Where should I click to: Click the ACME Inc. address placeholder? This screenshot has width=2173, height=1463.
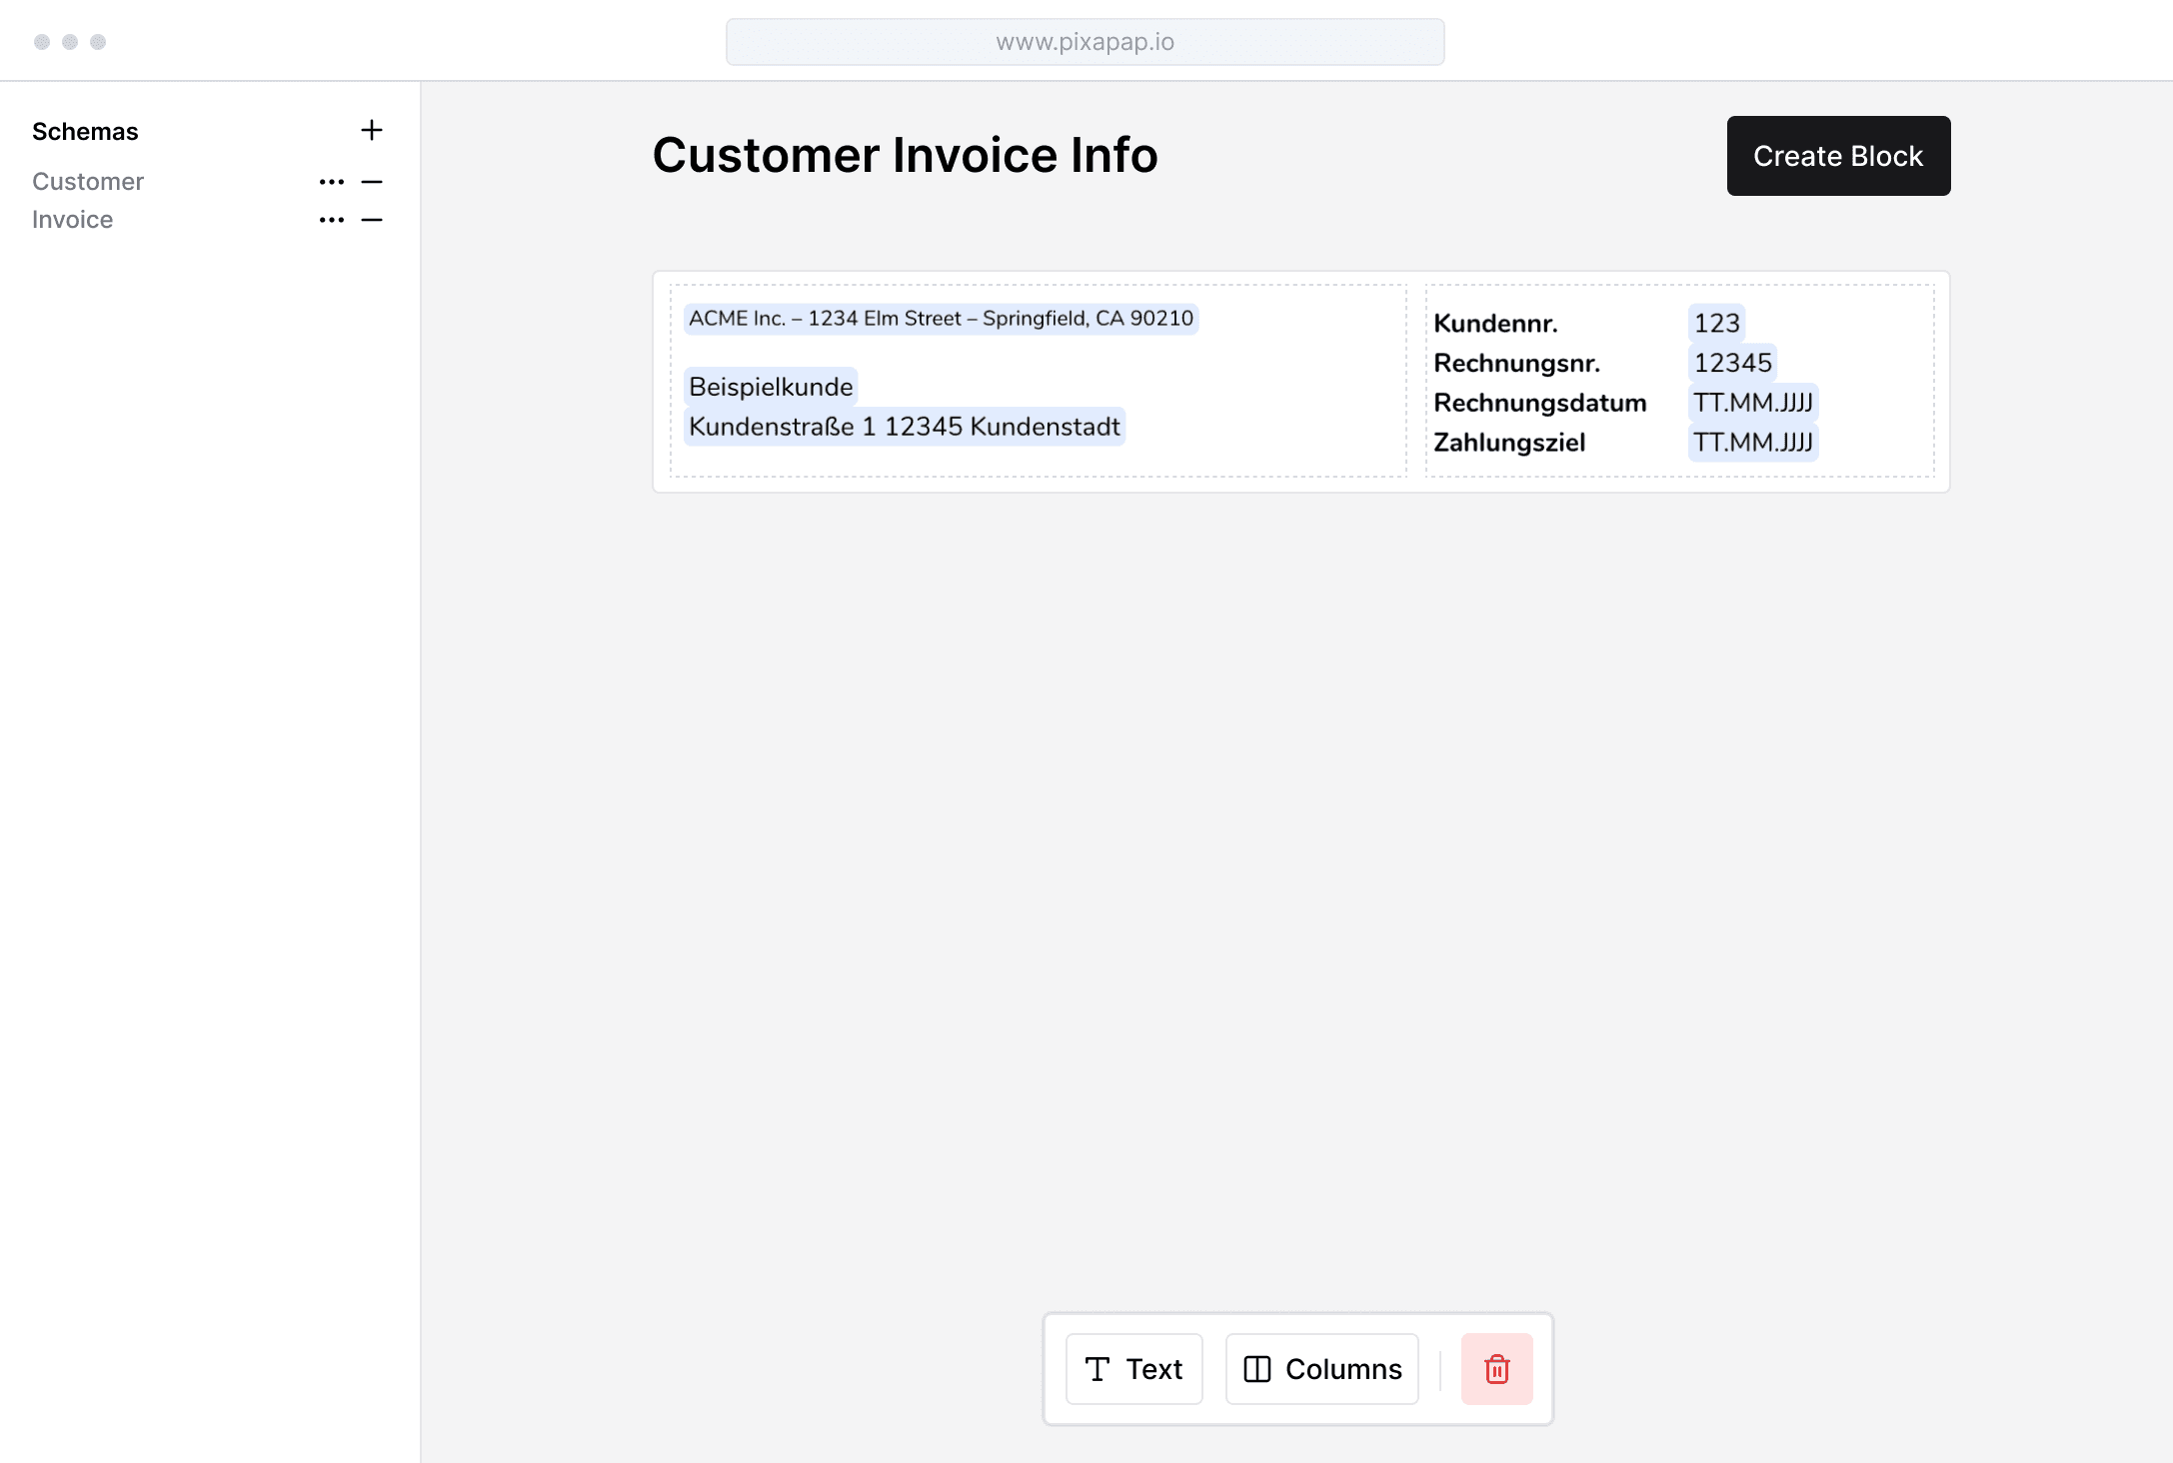[940, 319]
